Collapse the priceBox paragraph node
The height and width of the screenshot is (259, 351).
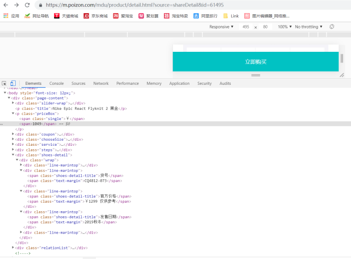13,113
